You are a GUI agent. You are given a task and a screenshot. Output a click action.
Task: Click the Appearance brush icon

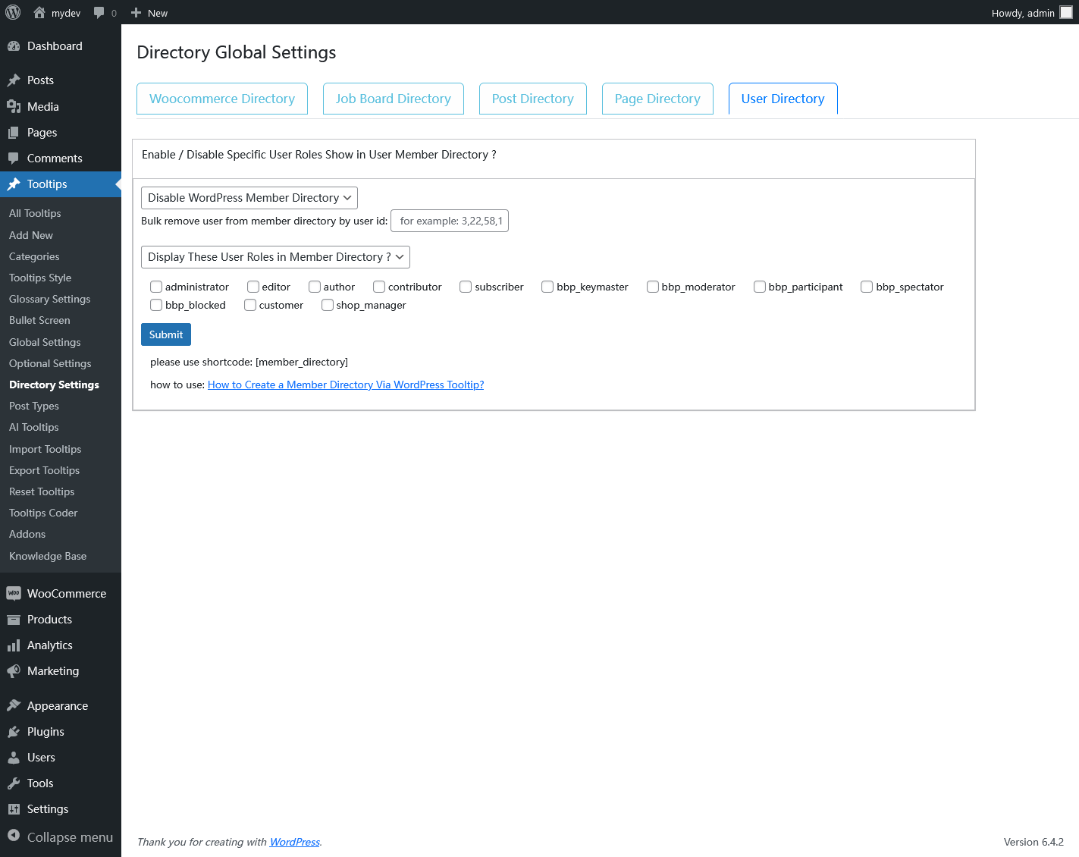point(14,705)
